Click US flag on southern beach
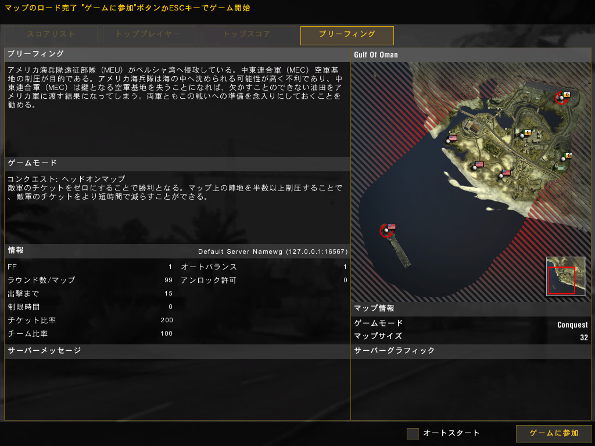Screen dimensions: 595x446 pyautogui.click(x=504, y=174)
